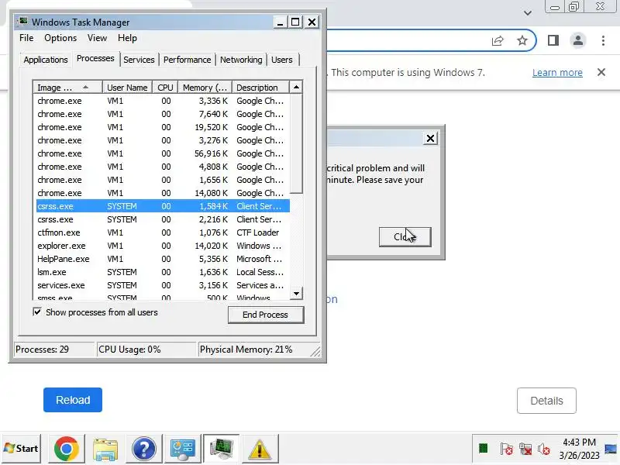The height and width of the screenshot is (465, 620).
Task: Open the Help menu
Action: tap(127, 38)
